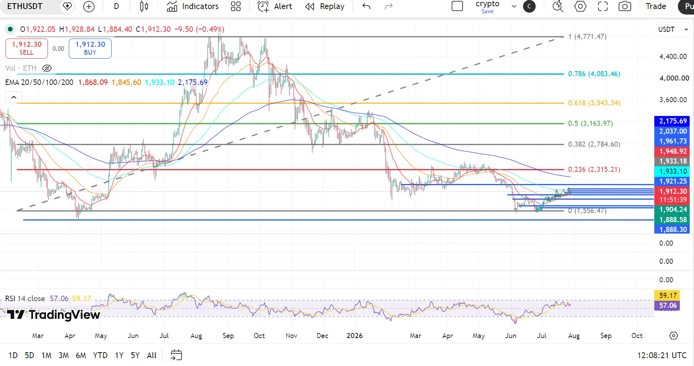Open quick search icon
694x366 pixels.
tap(558, 6)
